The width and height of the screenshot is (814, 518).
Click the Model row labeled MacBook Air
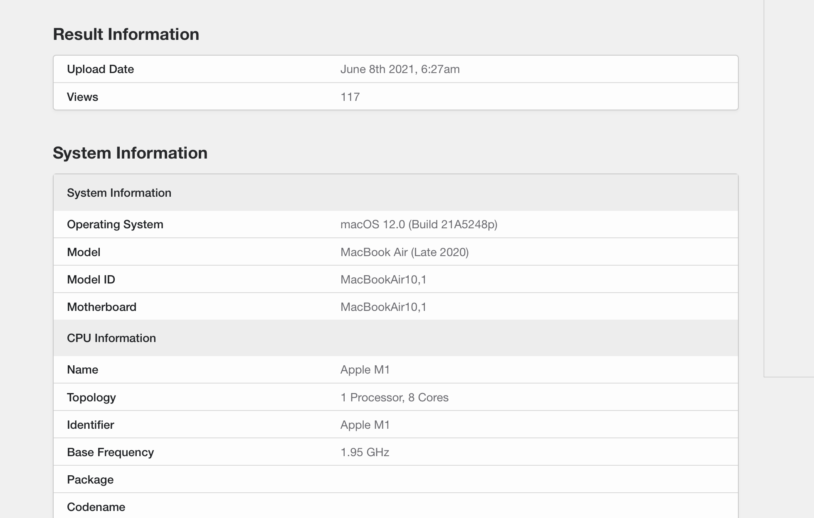coord(83,252)
